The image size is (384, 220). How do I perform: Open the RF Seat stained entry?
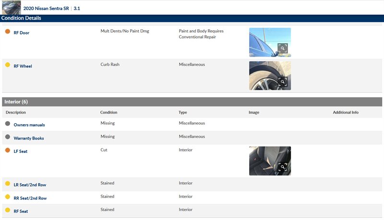(22, 211)
